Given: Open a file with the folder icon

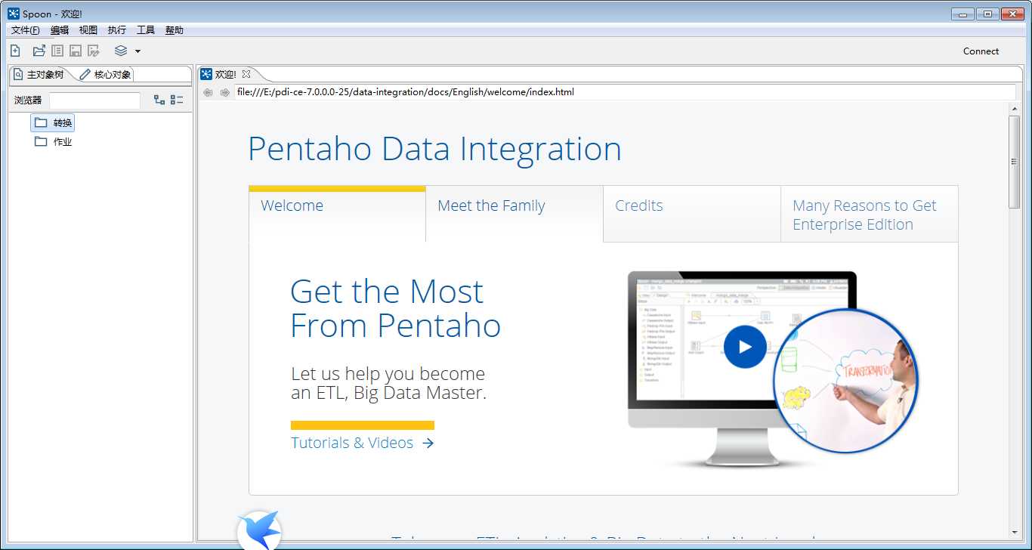Looking at the screenshot, I should coord(39,51).
